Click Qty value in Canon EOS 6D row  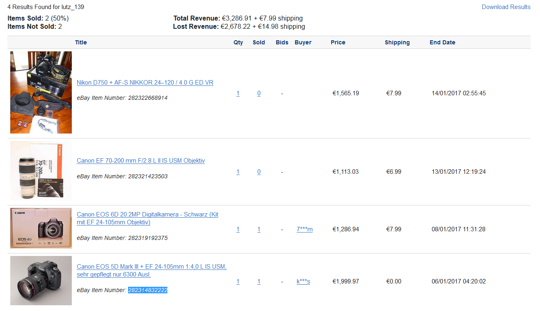(238, 229)
